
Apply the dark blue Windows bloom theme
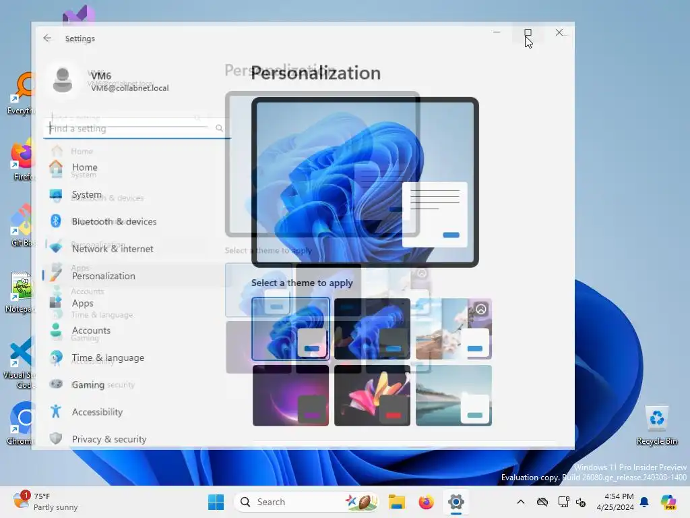[x=372, y=328]
